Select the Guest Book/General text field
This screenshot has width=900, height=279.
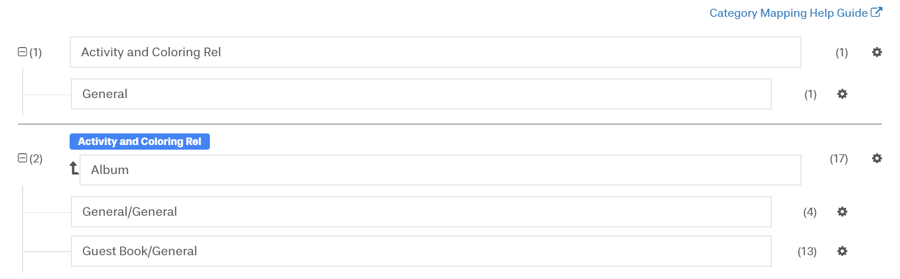coord(420,251)
